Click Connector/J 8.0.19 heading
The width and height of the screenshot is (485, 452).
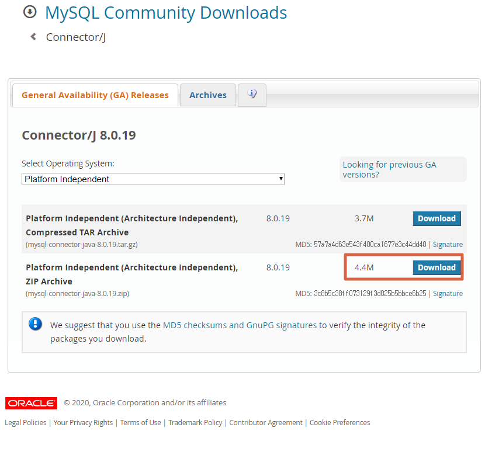79,135
